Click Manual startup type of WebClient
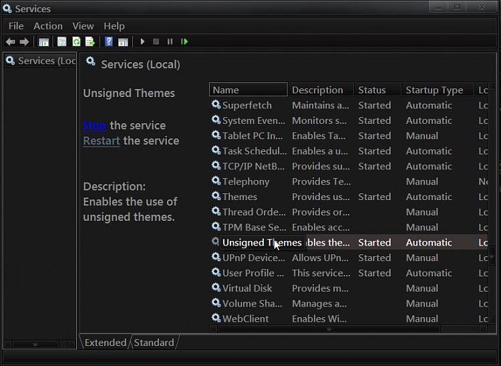 [x=422, y=319]
